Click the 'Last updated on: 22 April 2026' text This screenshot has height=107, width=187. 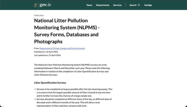[x=47, y=55]
